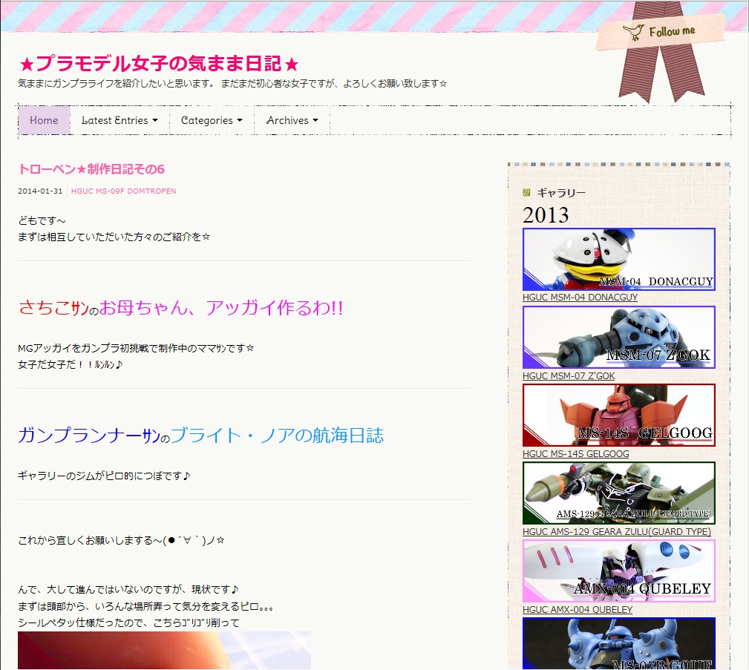The width and height of the screenshot is (749, 670).
Task: Open post title トローペン★制作日記その6
Action: pos(91,169)
